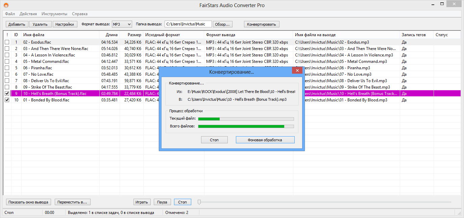Click output path for 05 - Metal Command.mp3

(x=341, y=62)
